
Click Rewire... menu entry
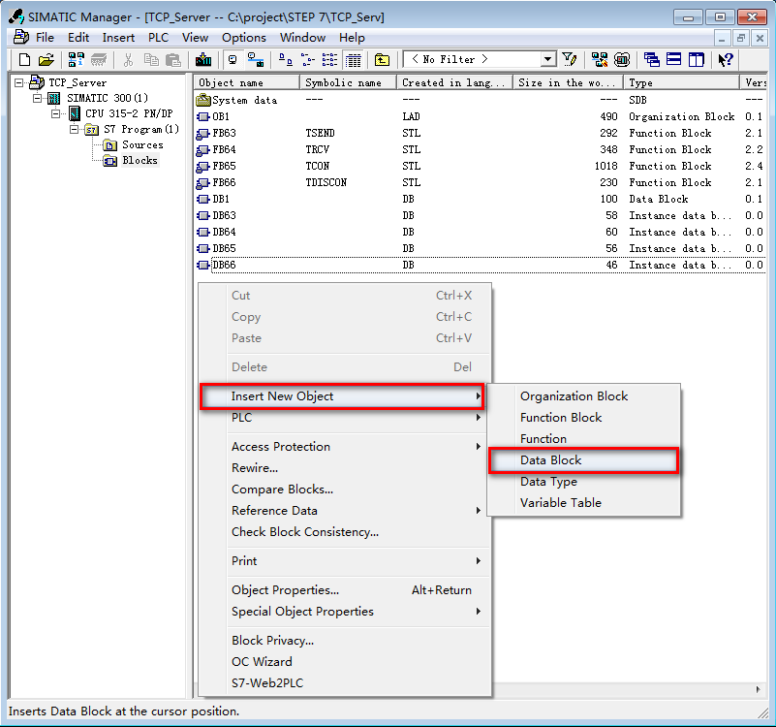pyautogui.click(x=345, y=468)
